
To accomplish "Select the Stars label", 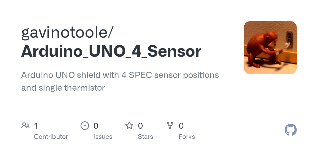I will (145, 137).
